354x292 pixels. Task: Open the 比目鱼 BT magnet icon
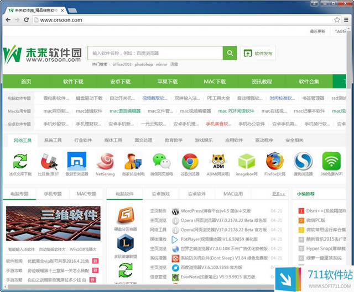click(49, 161)
